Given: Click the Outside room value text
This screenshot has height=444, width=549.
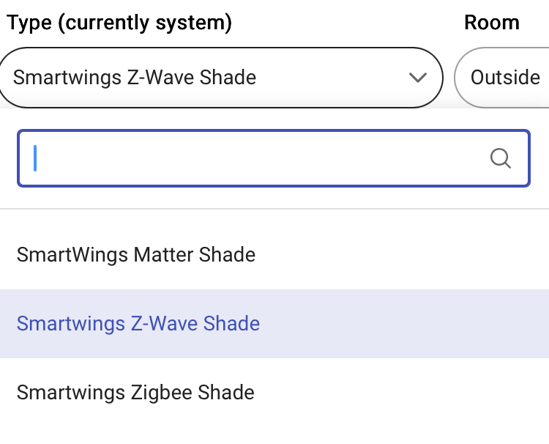Looking at the screenshot, I should (x=505, y=78).
